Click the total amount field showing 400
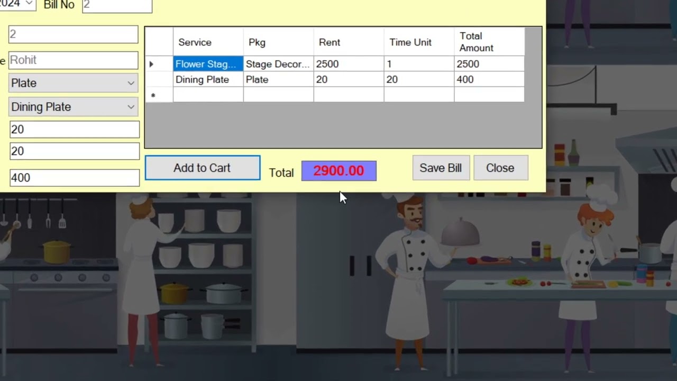The width and height of the screenshot is (677, 381). tap(75, 178)
